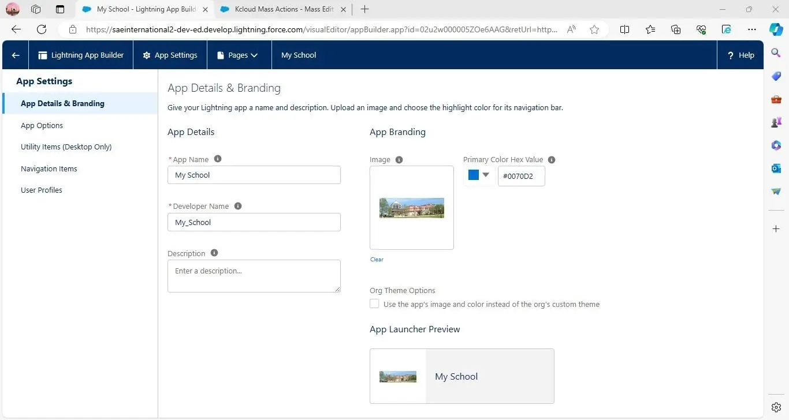This screenshot has width=789, height=420.
Task: Open Navigation Items settings section
Action: tap(49, 168)
